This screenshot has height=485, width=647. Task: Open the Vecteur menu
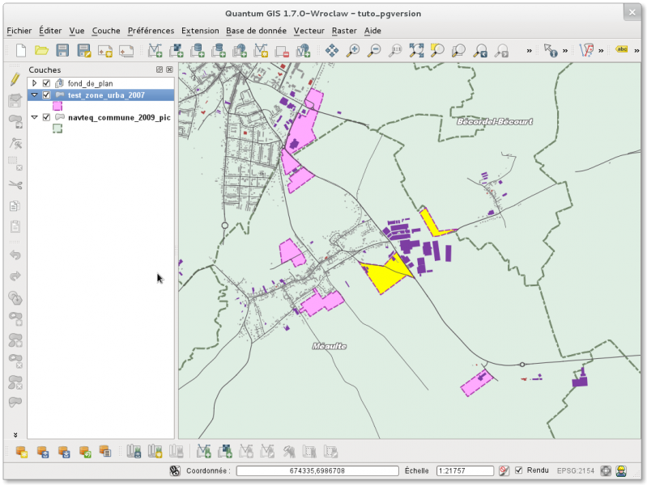point(309,31)
